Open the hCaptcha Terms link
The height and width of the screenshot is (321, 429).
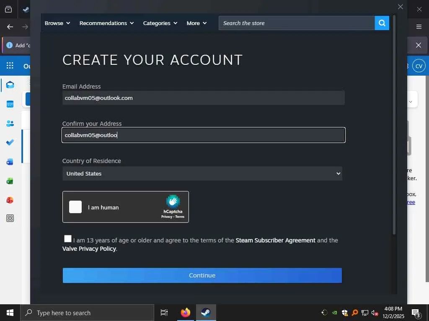tap(180, 217)
